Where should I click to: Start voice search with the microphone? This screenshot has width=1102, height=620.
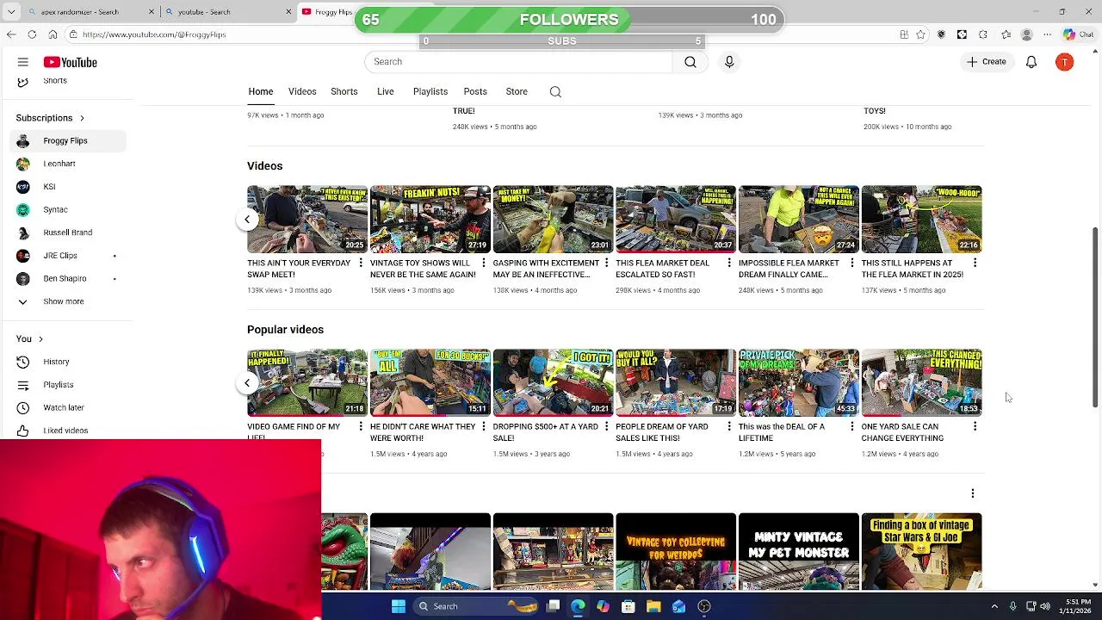[729, 62]
